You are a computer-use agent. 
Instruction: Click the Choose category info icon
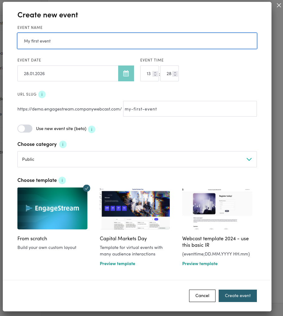(x=63, y=144)
